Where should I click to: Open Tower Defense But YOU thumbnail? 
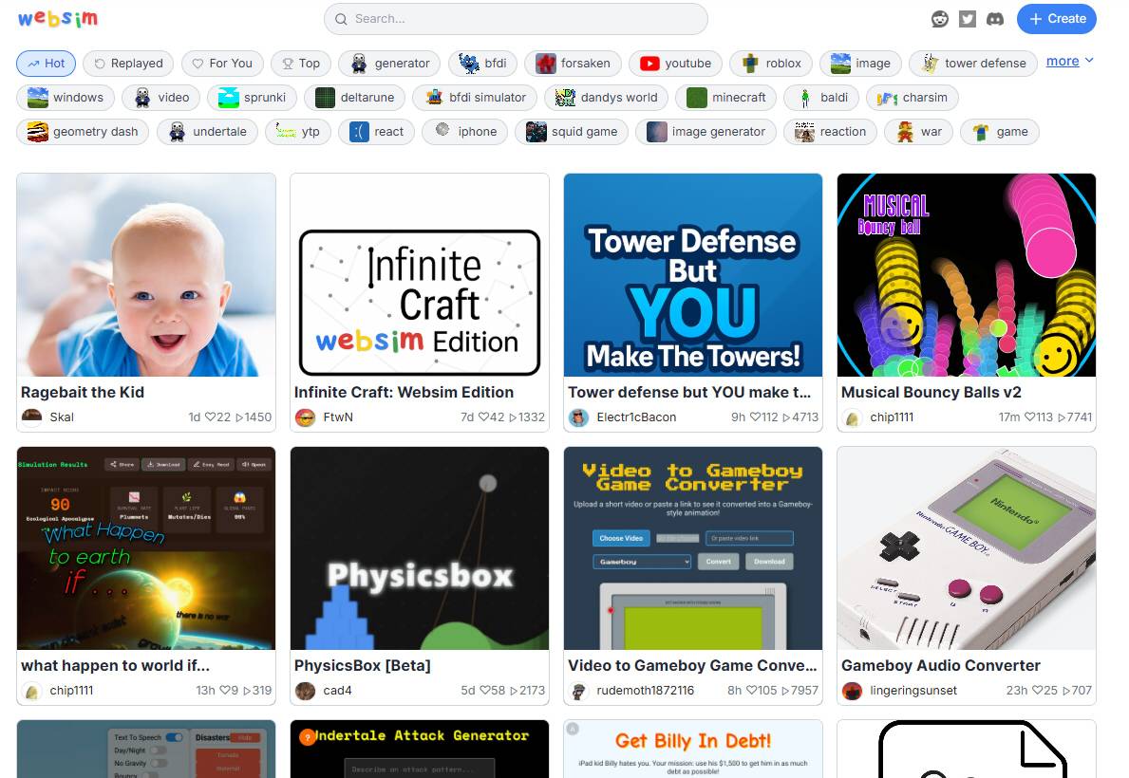point(692,275)
